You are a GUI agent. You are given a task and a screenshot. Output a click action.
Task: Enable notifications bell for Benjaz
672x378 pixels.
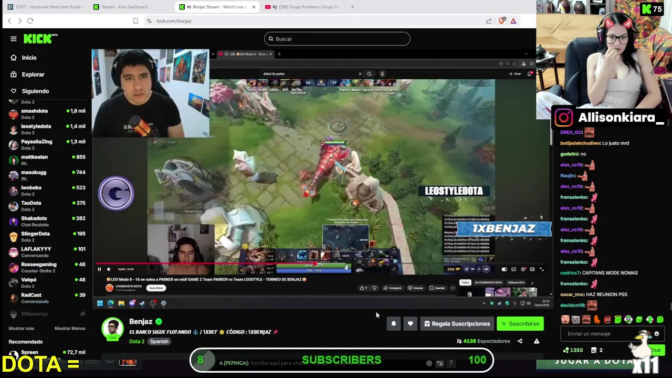tap(393, 324)
